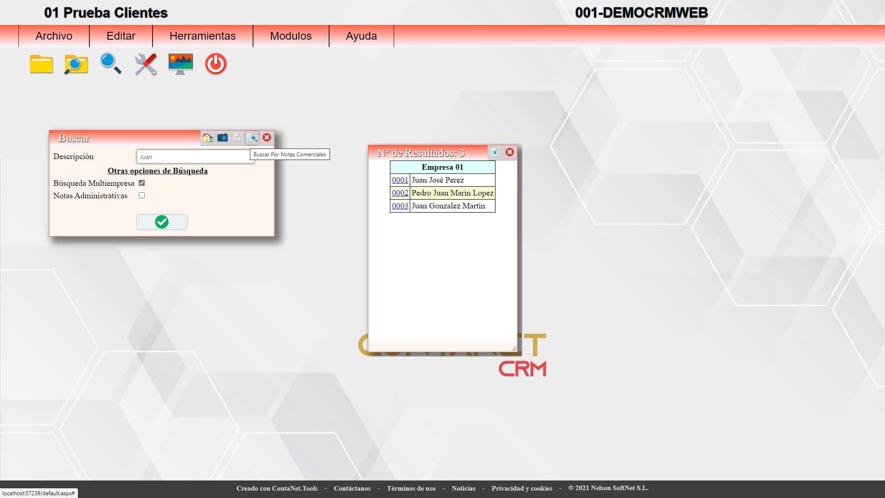
Task: Click the 01 Prueba Clientes heading
Action: click(106, 13)
